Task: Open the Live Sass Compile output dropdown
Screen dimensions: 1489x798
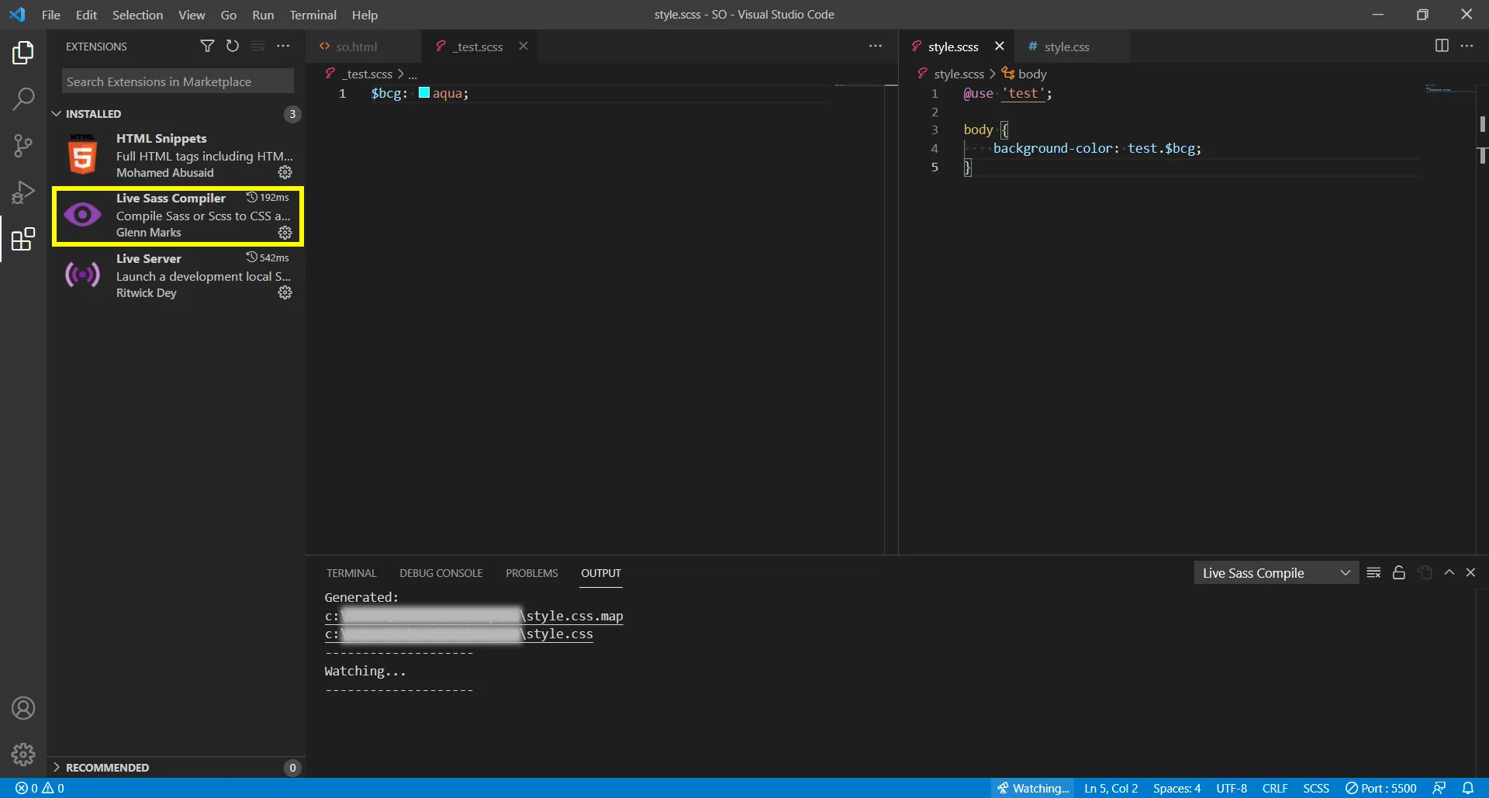Action: [1277, 573]
